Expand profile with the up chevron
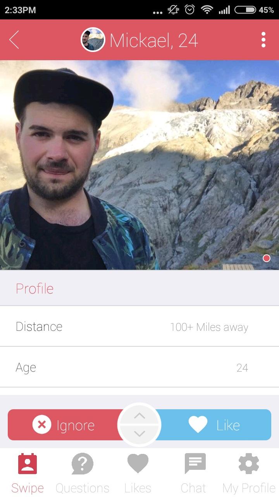The width and height of the screenshot is (279, 497). (139, 416)
